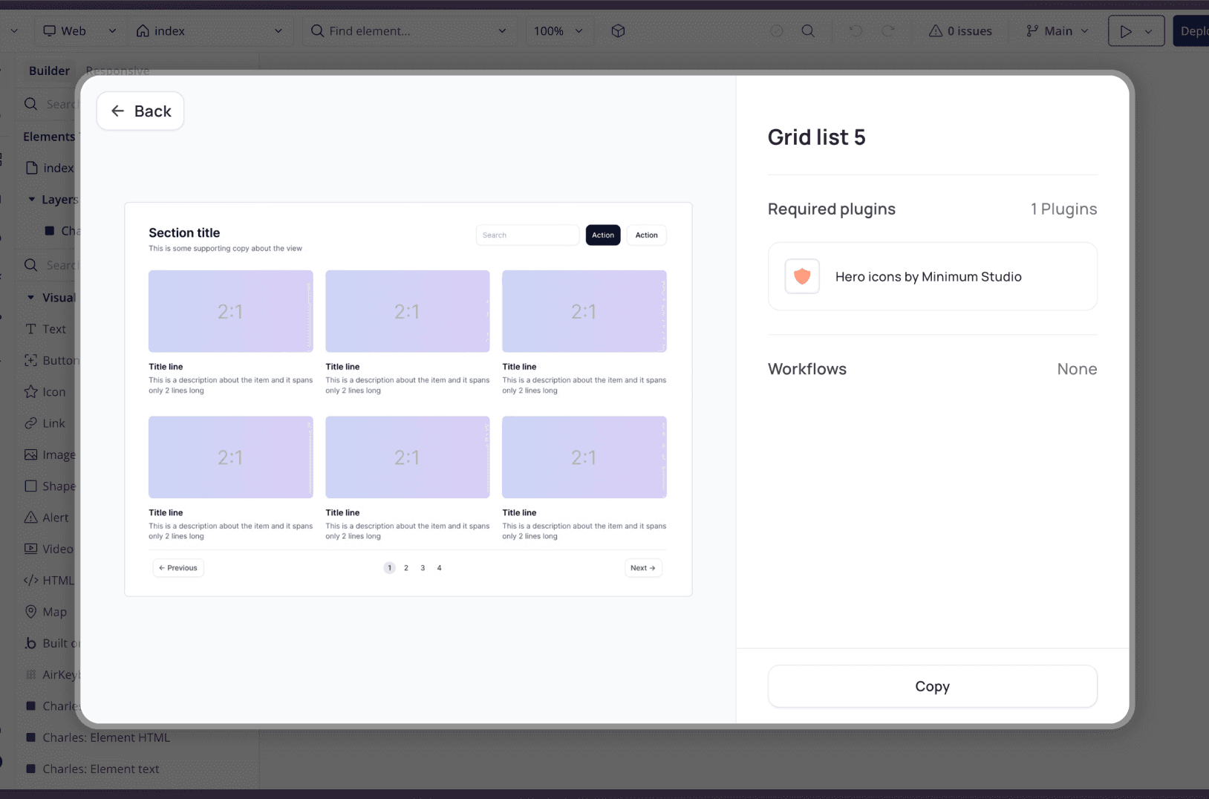The height and width of the screenshot is (799, 1209).
Task: Click the first 2:1 grid preview thumbnail
Action: (x=230, y=311)
